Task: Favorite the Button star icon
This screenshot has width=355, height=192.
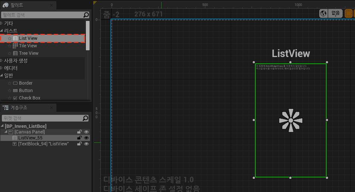Action: point(9,91)
